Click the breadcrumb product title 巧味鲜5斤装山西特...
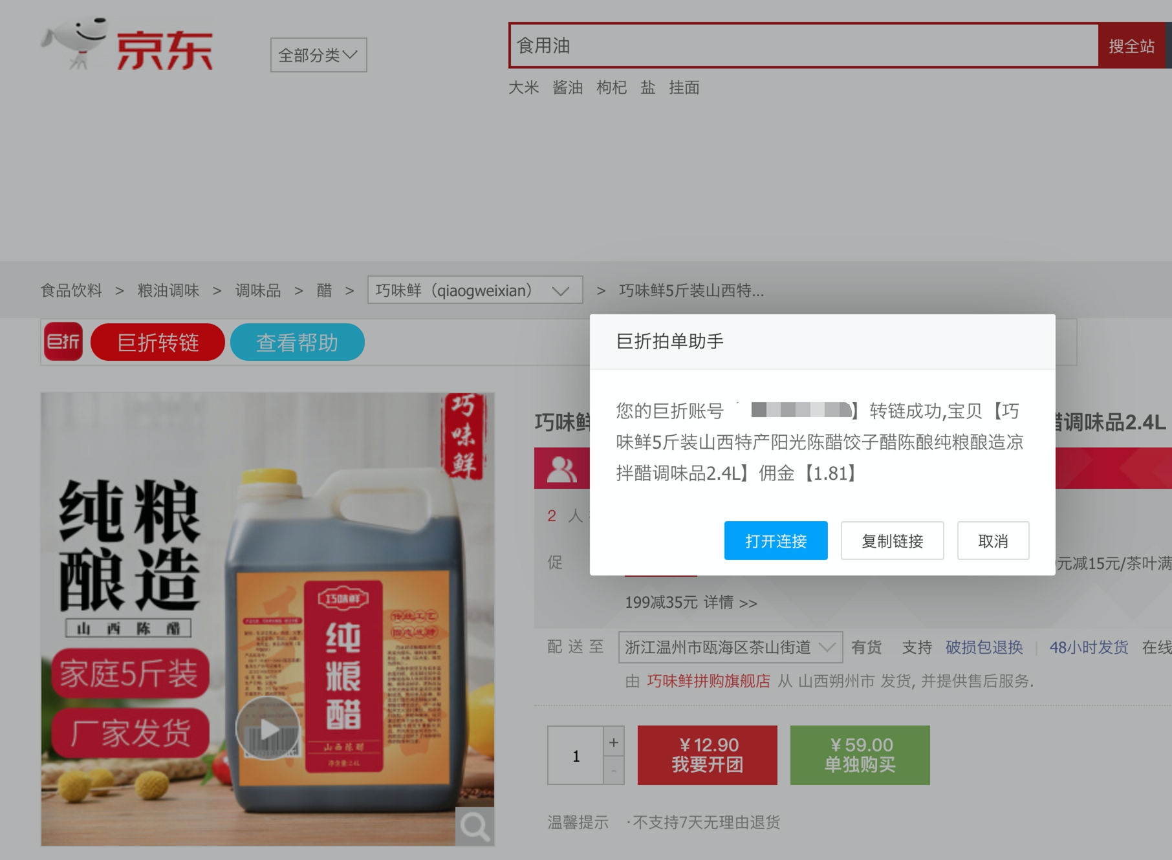 pos(691,290)
